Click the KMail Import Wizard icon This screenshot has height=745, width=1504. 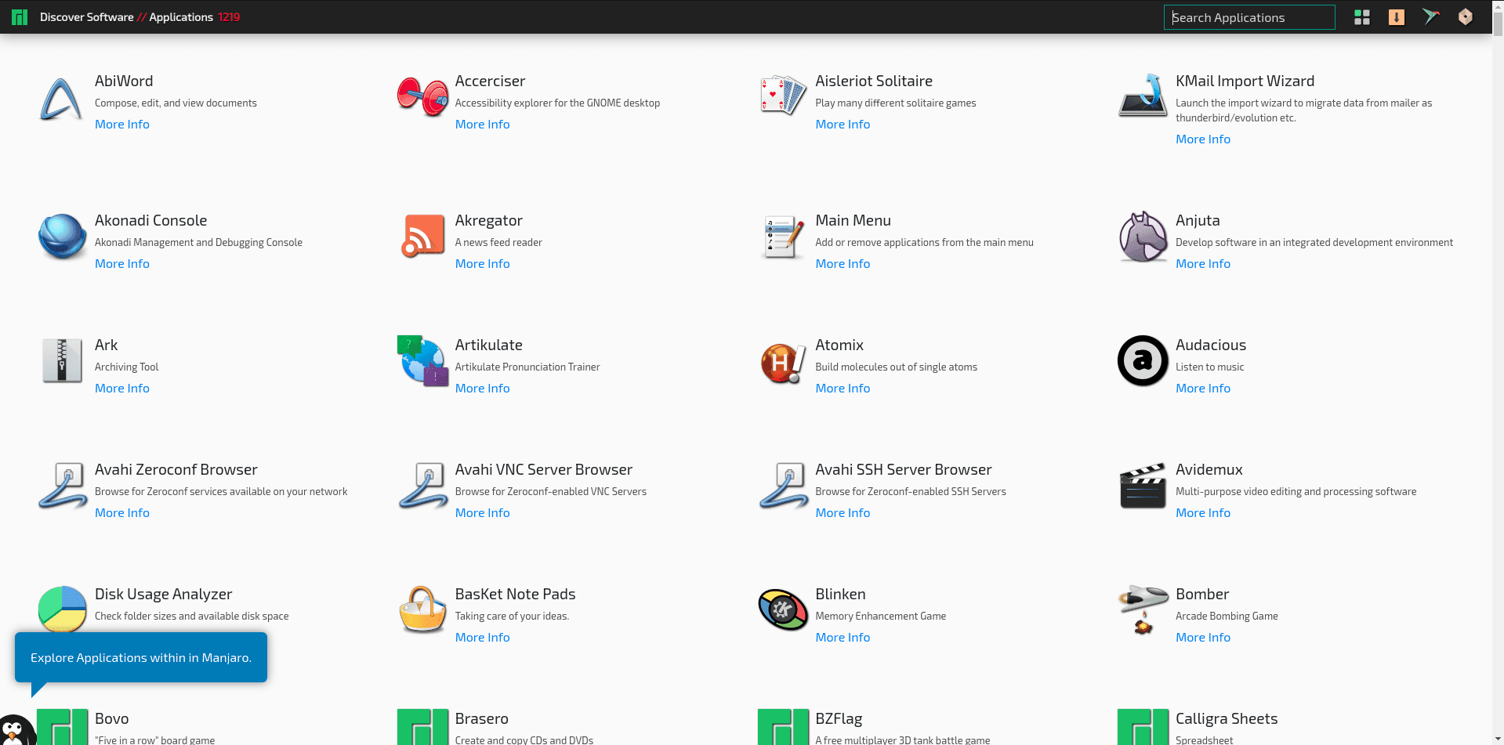[x=1143, y=96]
